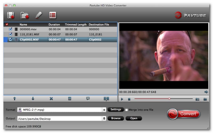Play the preview video
The width and height of the screenshot is (213, 133).
click(x=122, y=99)
